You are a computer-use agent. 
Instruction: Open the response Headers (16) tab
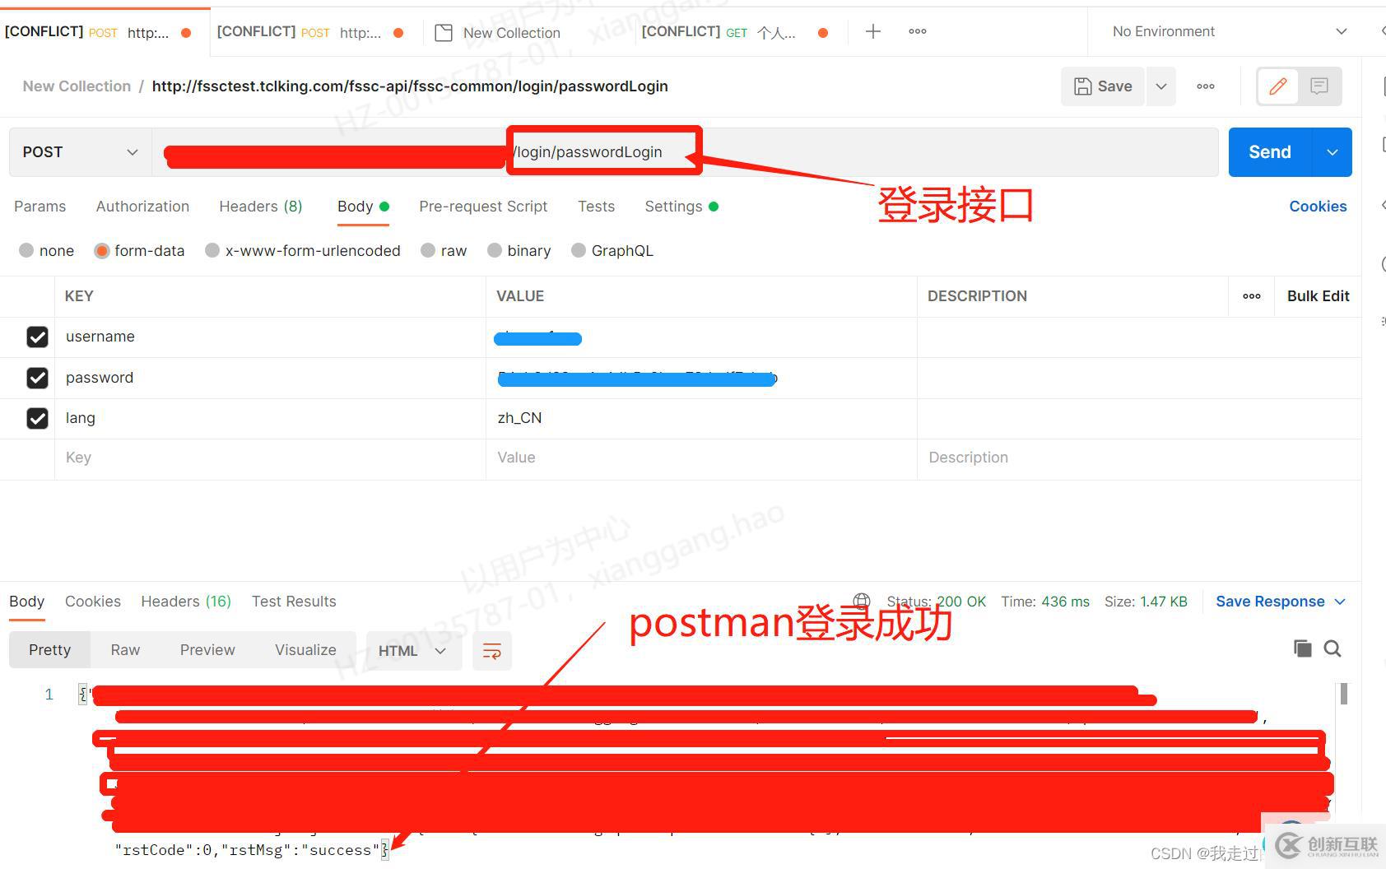(186, 602)
